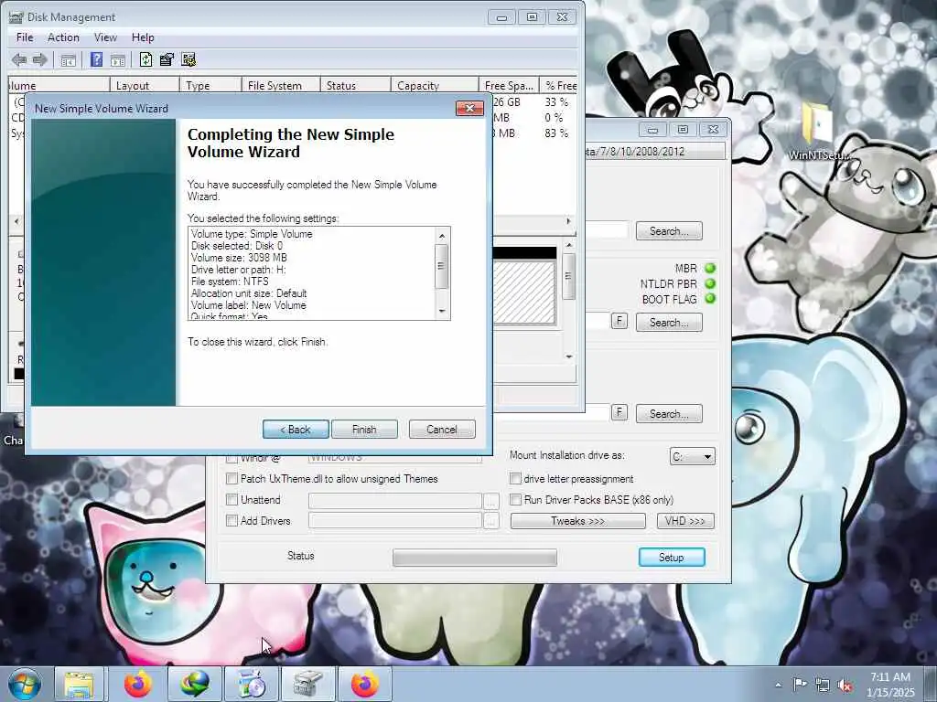This screenshot has height=702, width=937.
Task: Open the Tweaks >>> options
Action: [x=578, y=521]
